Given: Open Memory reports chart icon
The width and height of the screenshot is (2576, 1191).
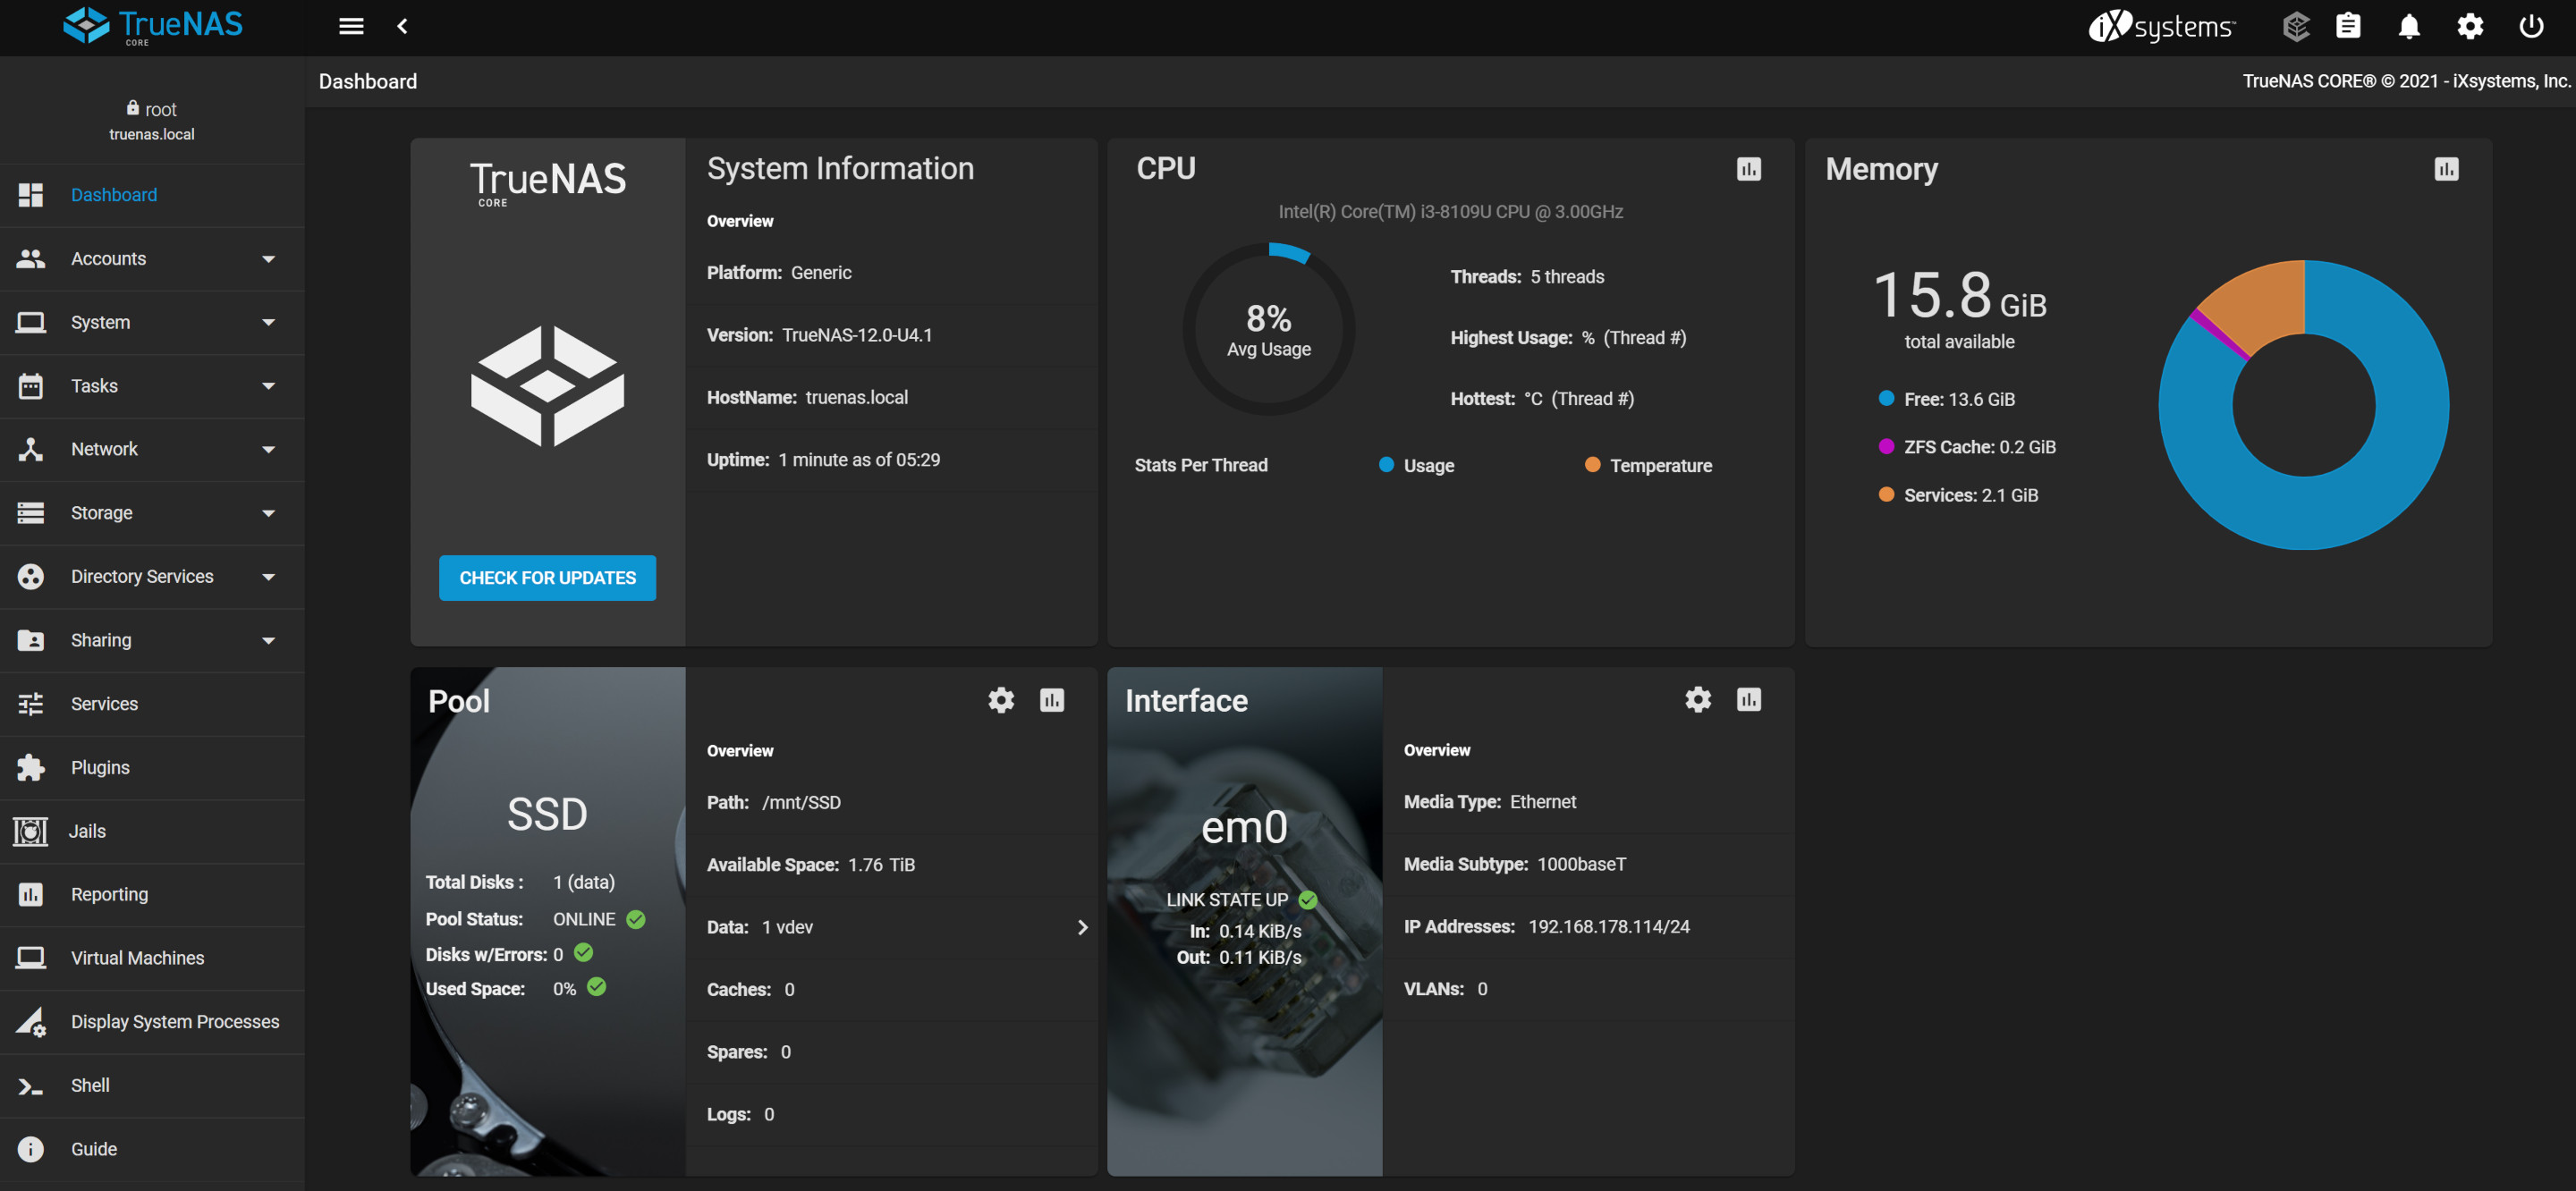Looking at the screenshot, I should pyautogui.click(x=2446, y=169).
